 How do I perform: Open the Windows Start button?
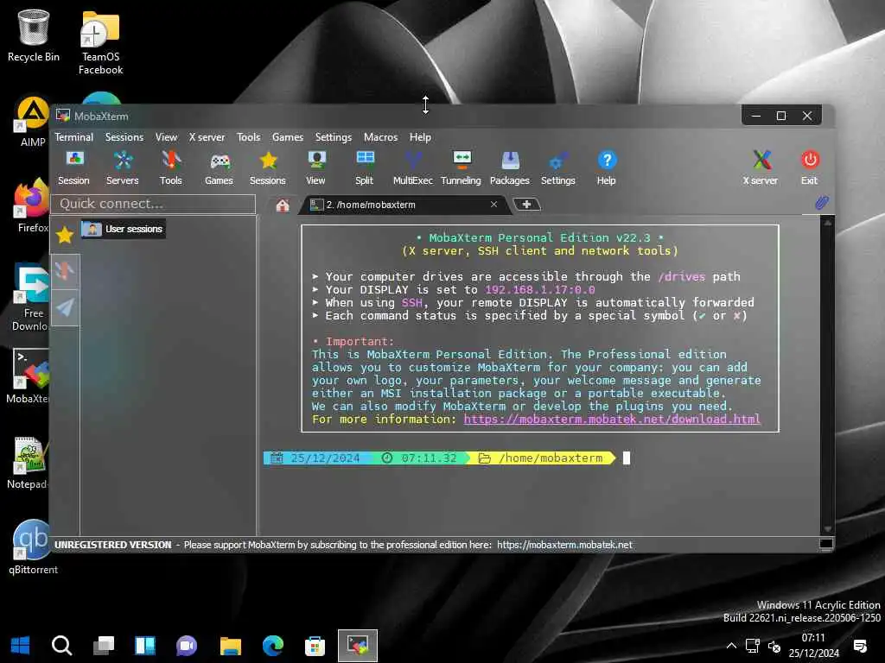[21, 646]
